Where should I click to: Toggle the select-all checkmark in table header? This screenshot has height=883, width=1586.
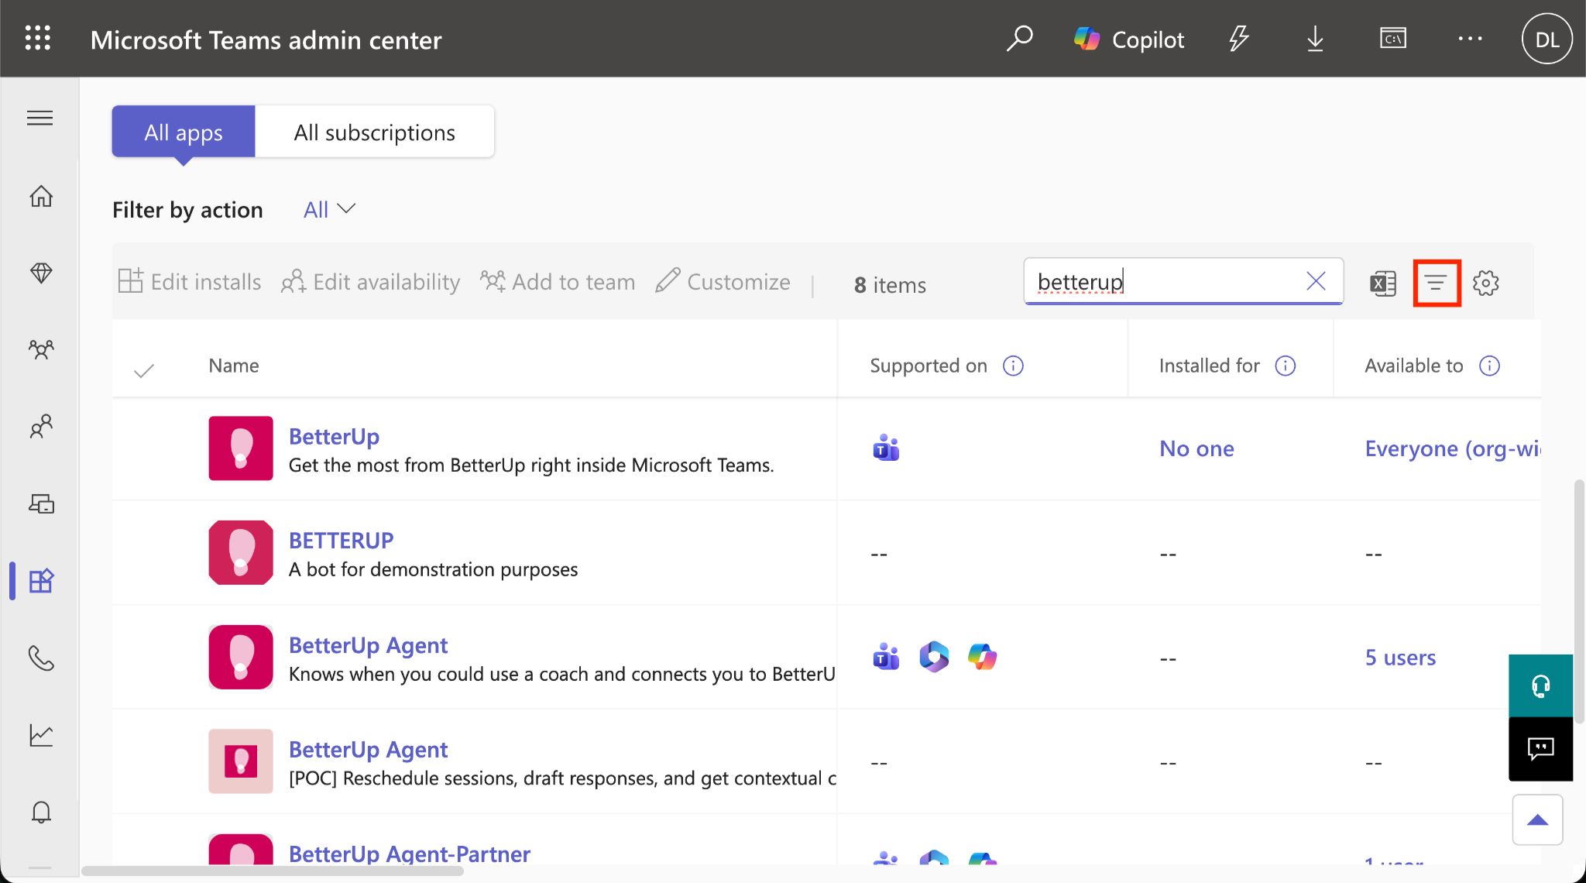point(144,371)
